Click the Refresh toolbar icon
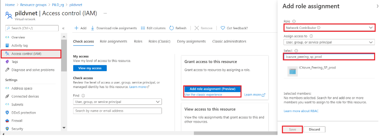The width and height of the screenshot is (379, 136). point(172,28)
